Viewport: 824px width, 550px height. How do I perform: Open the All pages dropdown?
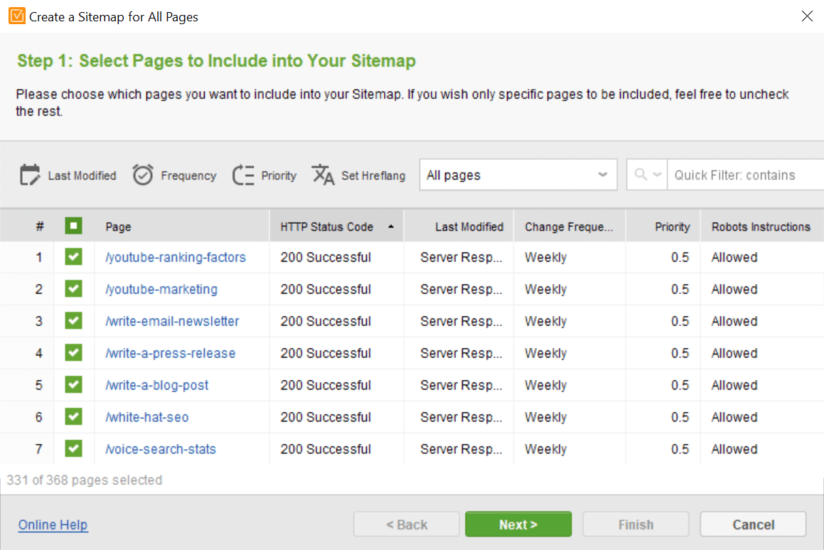(x=518, y=175)
